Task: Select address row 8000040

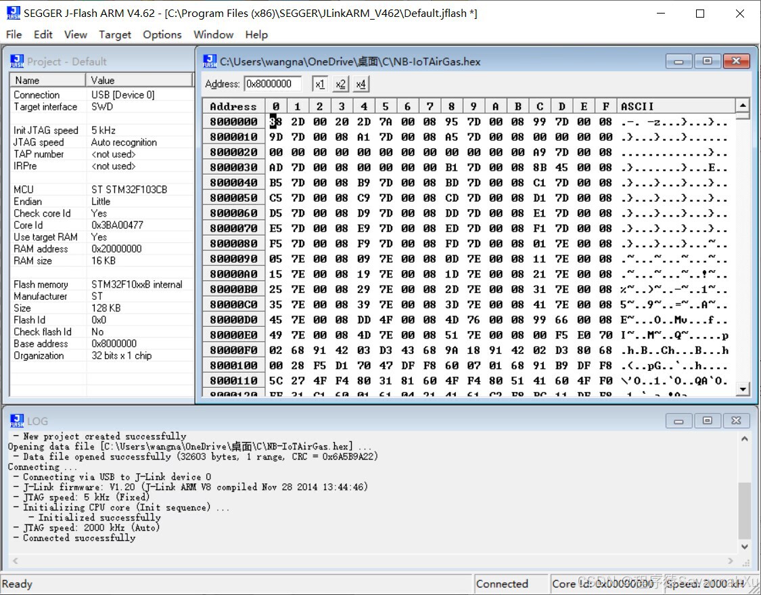Action: [233, 183]
